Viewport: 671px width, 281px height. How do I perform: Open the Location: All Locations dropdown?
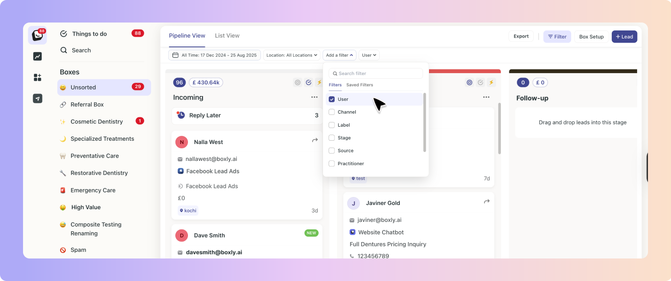point(292,55)
